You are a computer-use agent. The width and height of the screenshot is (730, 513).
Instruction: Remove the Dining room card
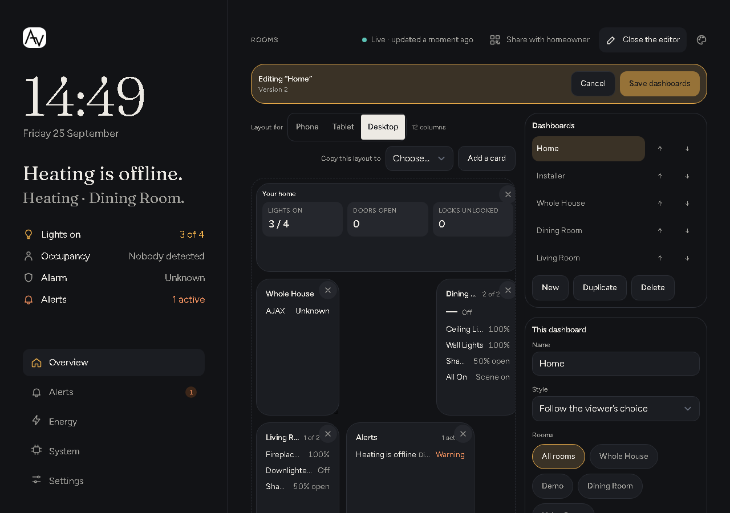point(508,290)
